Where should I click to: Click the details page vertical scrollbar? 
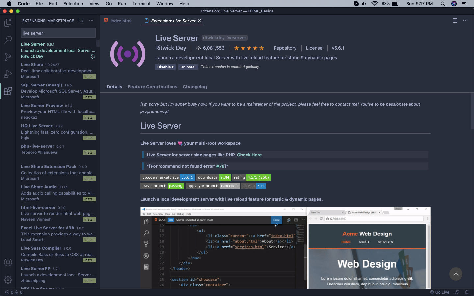click(x=472, y=111)
